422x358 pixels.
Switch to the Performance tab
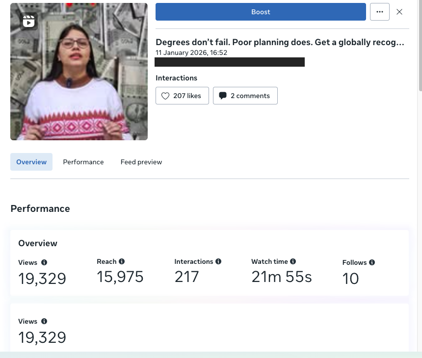(83, 162)
